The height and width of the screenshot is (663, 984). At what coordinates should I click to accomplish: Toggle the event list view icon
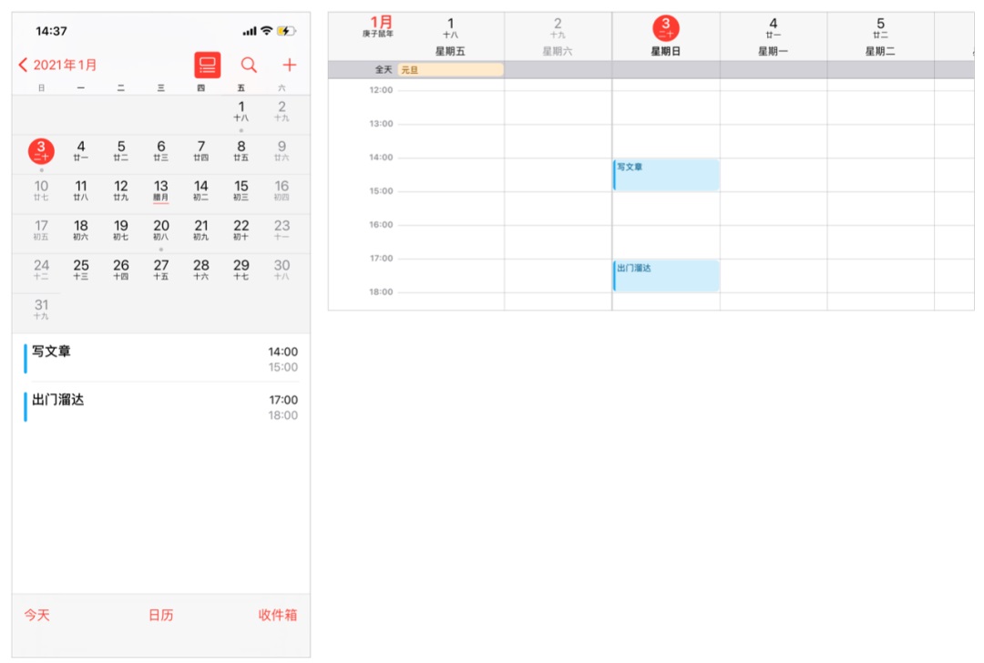[x=207, y=65]
